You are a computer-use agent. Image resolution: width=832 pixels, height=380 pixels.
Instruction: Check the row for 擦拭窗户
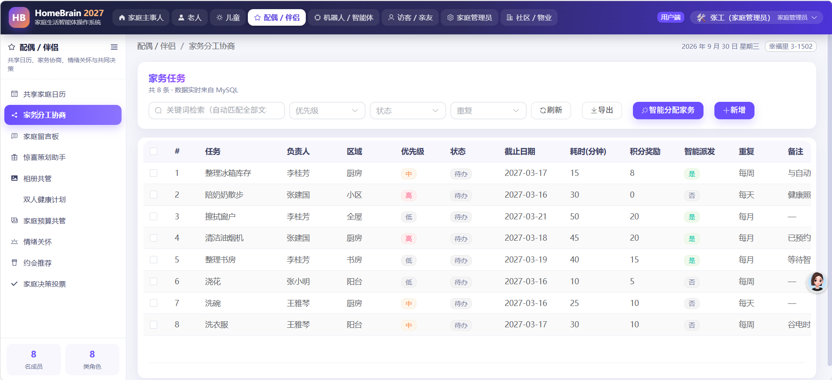[x=153, y=216]
